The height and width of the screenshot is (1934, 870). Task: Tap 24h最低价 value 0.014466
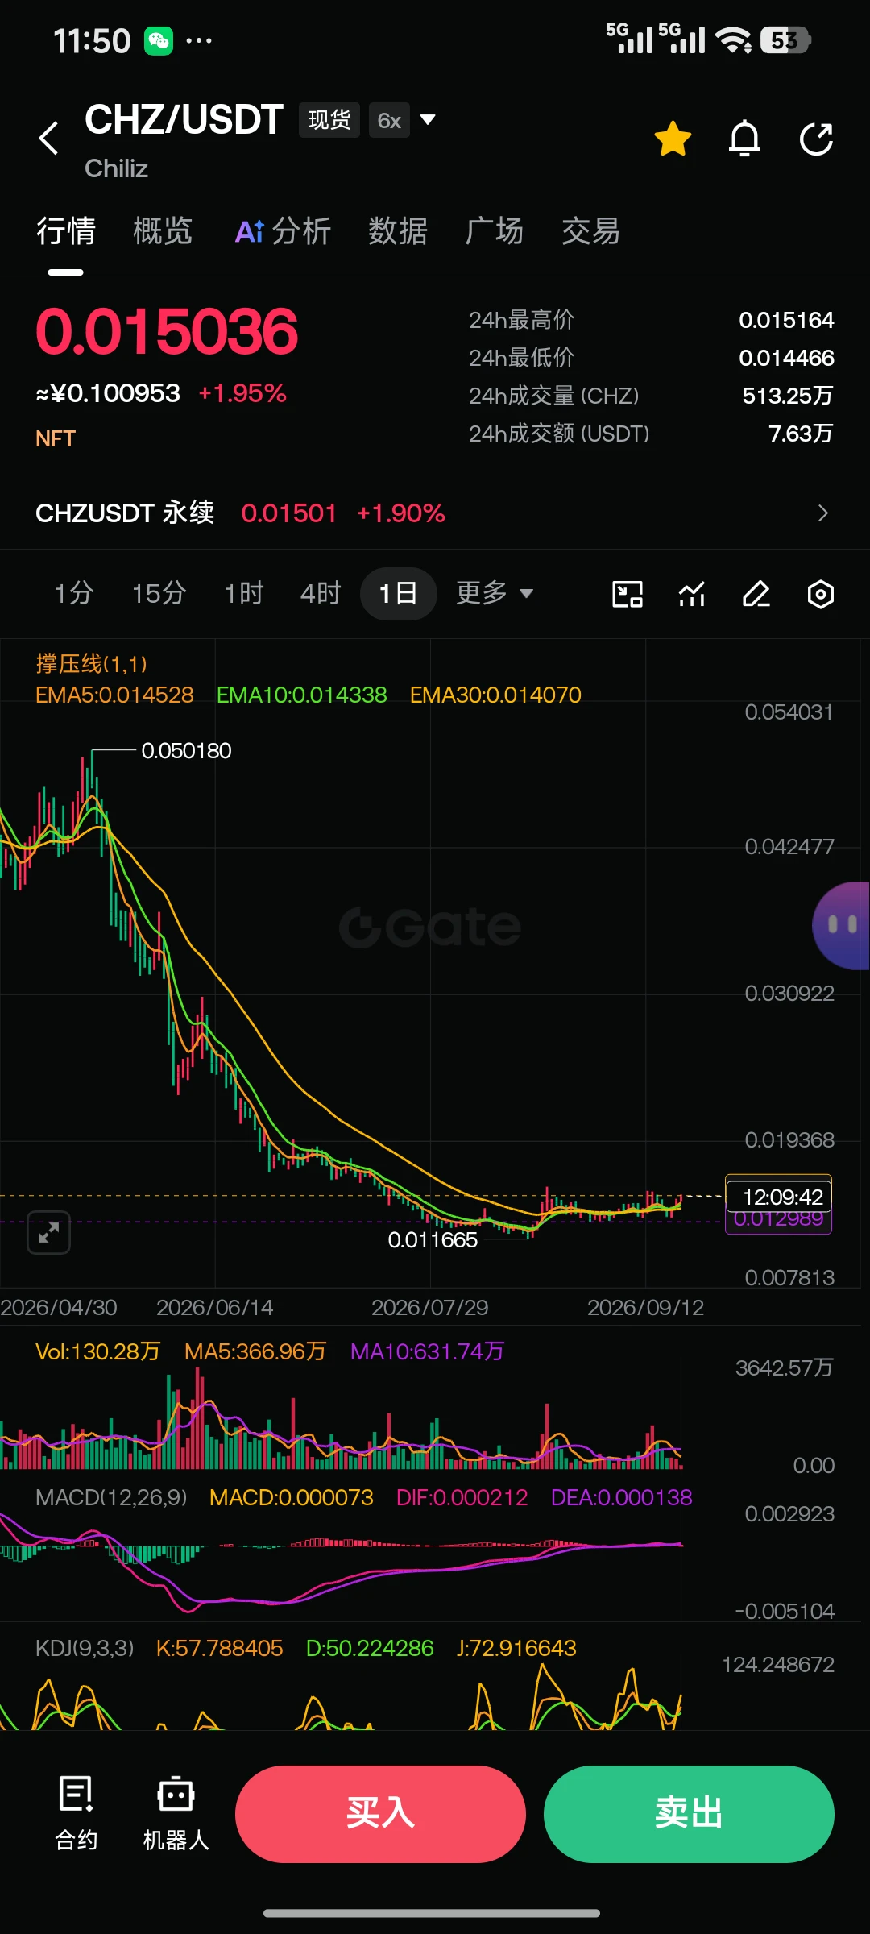click(786, 358)
